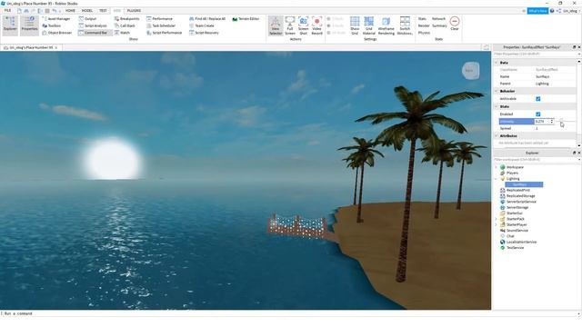Expand the StarterPack tree node
The width and height of the screenshot is (582, 327).
(x=496, y=219)
